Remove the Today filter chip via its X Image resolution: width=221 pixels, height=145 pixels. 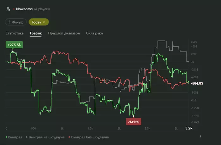point(44,22)
